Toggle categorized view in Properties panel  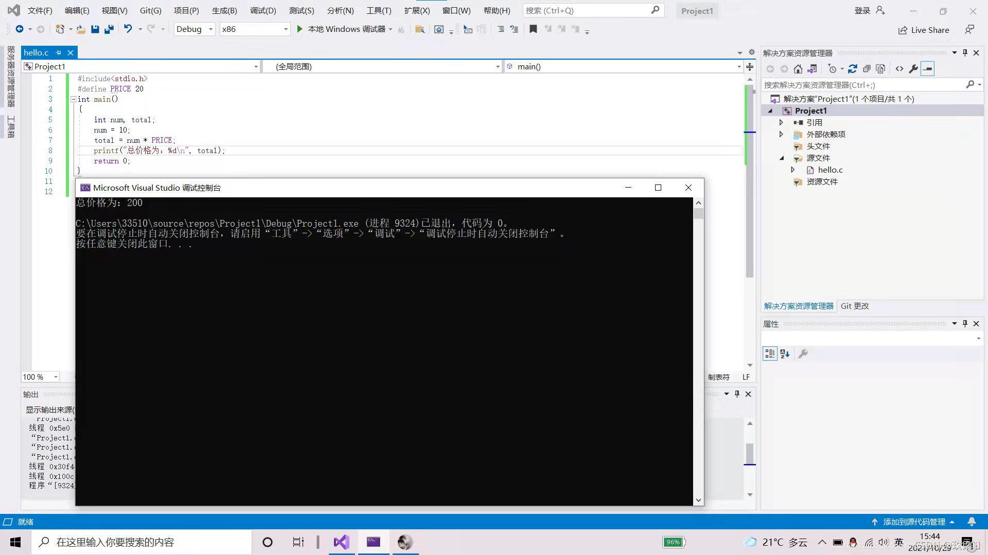click(770, 354)
